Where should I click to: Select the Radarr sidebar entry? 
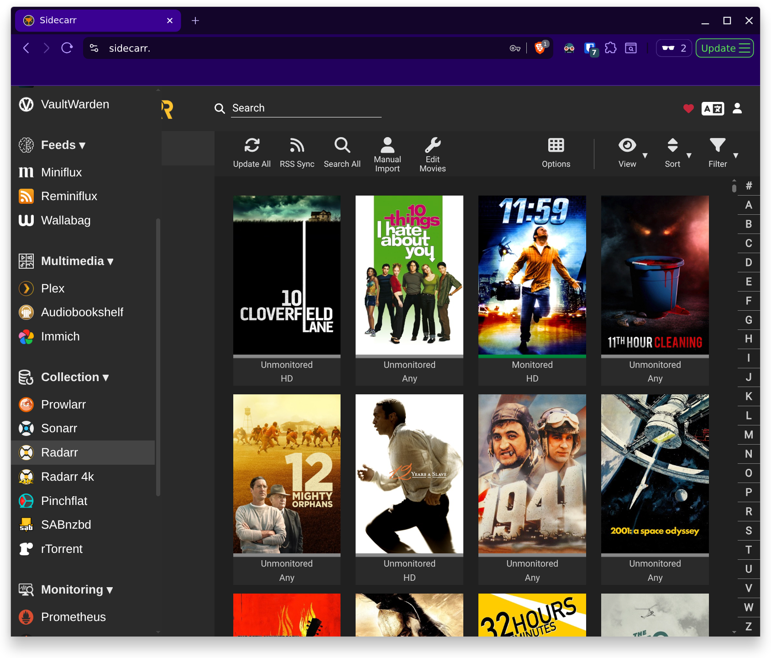click(83, 453)
